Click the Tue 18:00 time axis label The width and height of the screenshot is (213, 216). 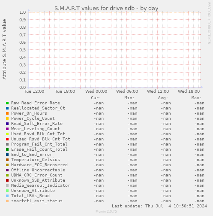pyautogui.click(x=65, y=91)
